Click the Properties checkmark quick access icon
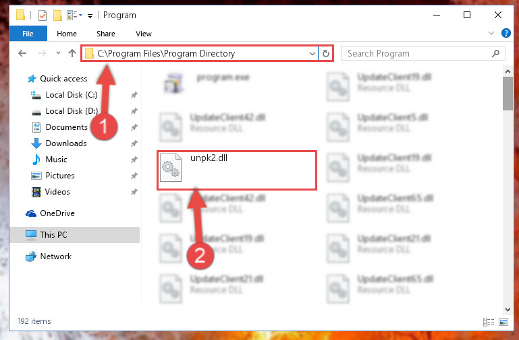The image size is (519, 340). tap(43, 15)
